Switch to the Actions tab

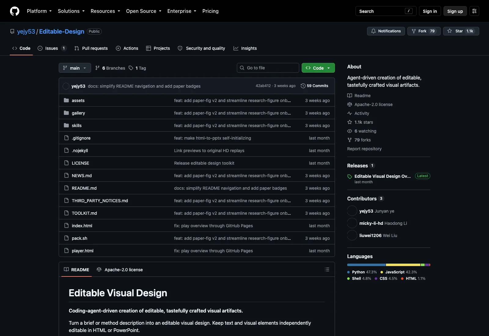pyautogui.click(x=127, y=48)
